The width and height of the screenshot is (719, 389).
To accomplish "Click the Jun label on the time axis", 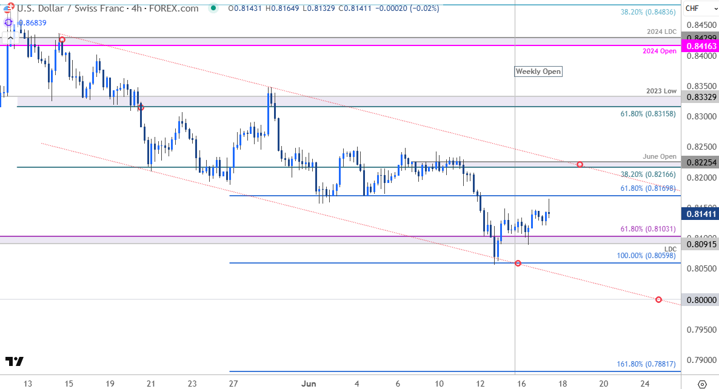I will pos(309,384).
